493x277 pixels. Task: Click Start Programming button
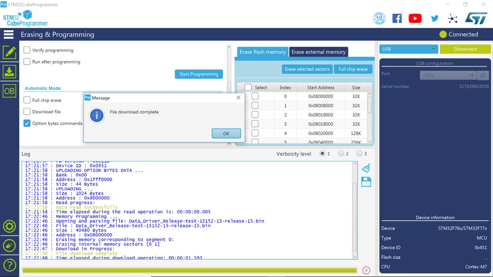coord(199,74)
